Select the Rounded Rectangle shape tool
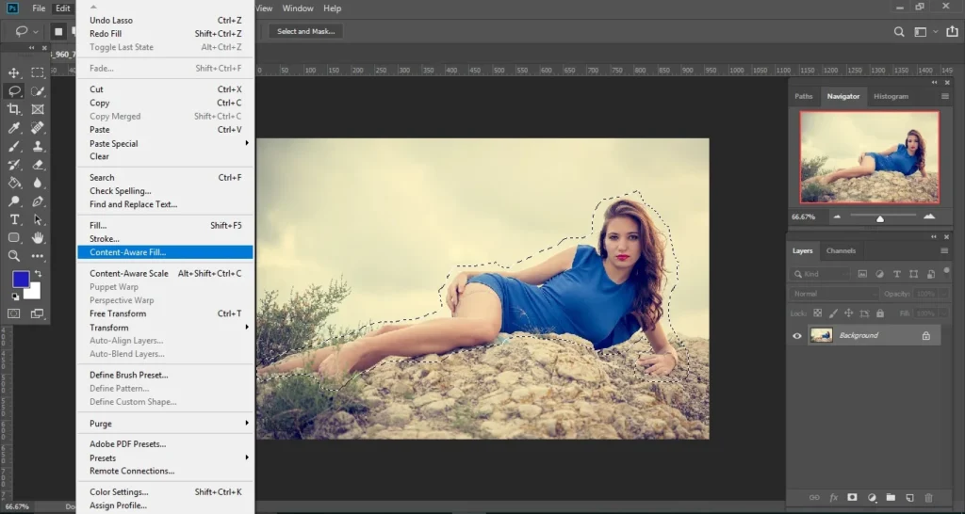The width and height of the screenshot is (965, 514). [13, 237]
